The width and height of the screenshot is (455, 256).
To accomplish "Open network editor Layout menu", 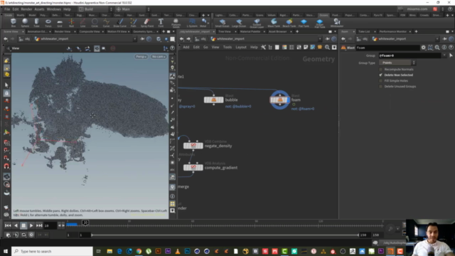I will click(x=241, y=48).
